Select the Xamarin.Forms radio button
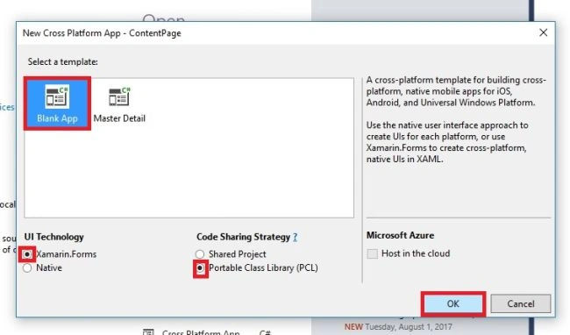Image resolution: width=570 pixels, height=335 pixels. click(x=27, y=254)
